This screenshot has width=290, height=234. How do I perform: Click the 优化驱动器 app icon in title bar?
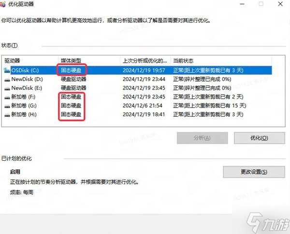(2, 4)
